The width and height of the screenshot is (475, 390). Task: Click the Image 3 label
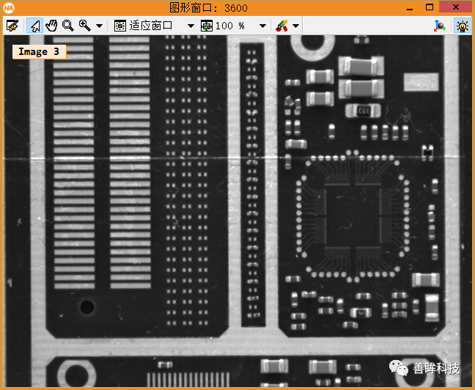click(x=39, y=52)
